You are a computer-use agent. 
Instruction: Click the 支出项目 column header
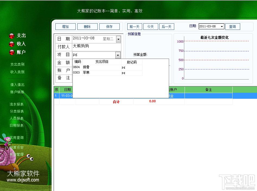(x=102, y=62)
